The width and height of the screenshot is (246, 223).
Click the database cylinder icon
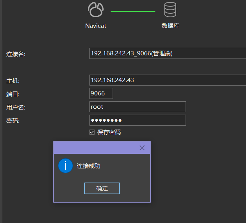170,9
